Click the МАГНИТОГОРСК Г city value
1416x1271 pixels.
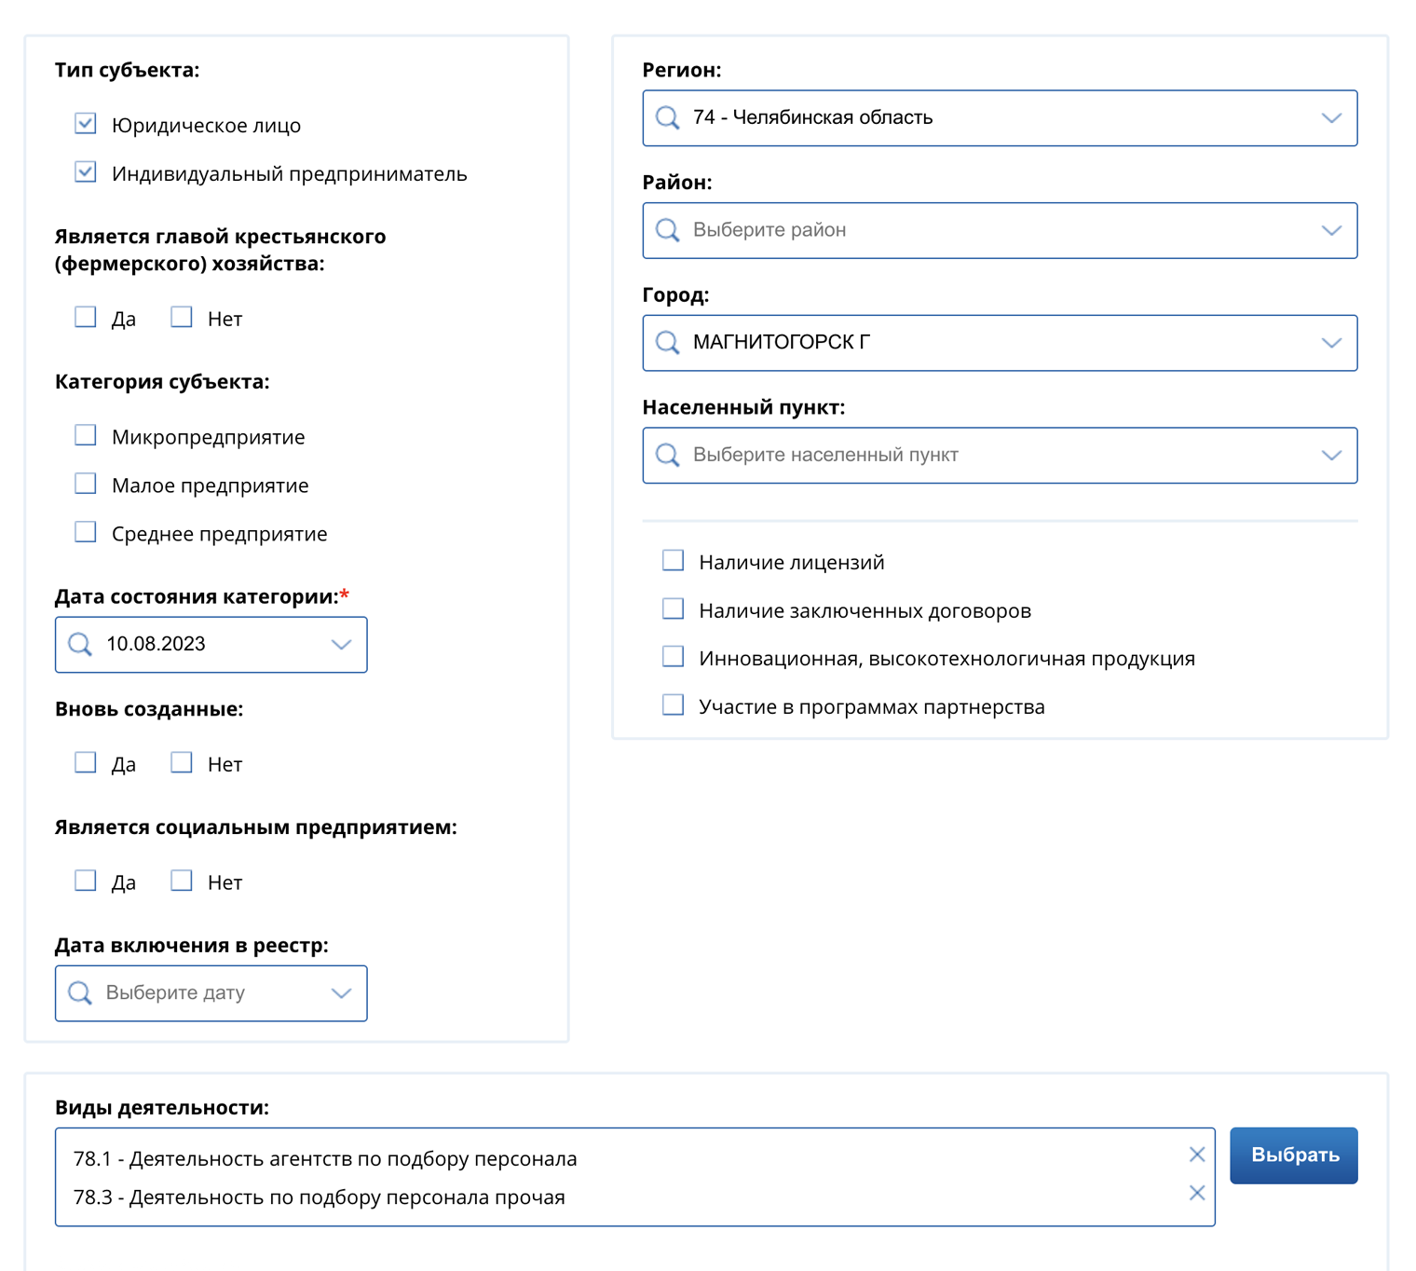[781, 342]
